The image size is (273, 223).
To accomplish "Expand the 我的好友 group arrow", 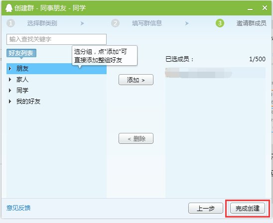I will 10,102.
